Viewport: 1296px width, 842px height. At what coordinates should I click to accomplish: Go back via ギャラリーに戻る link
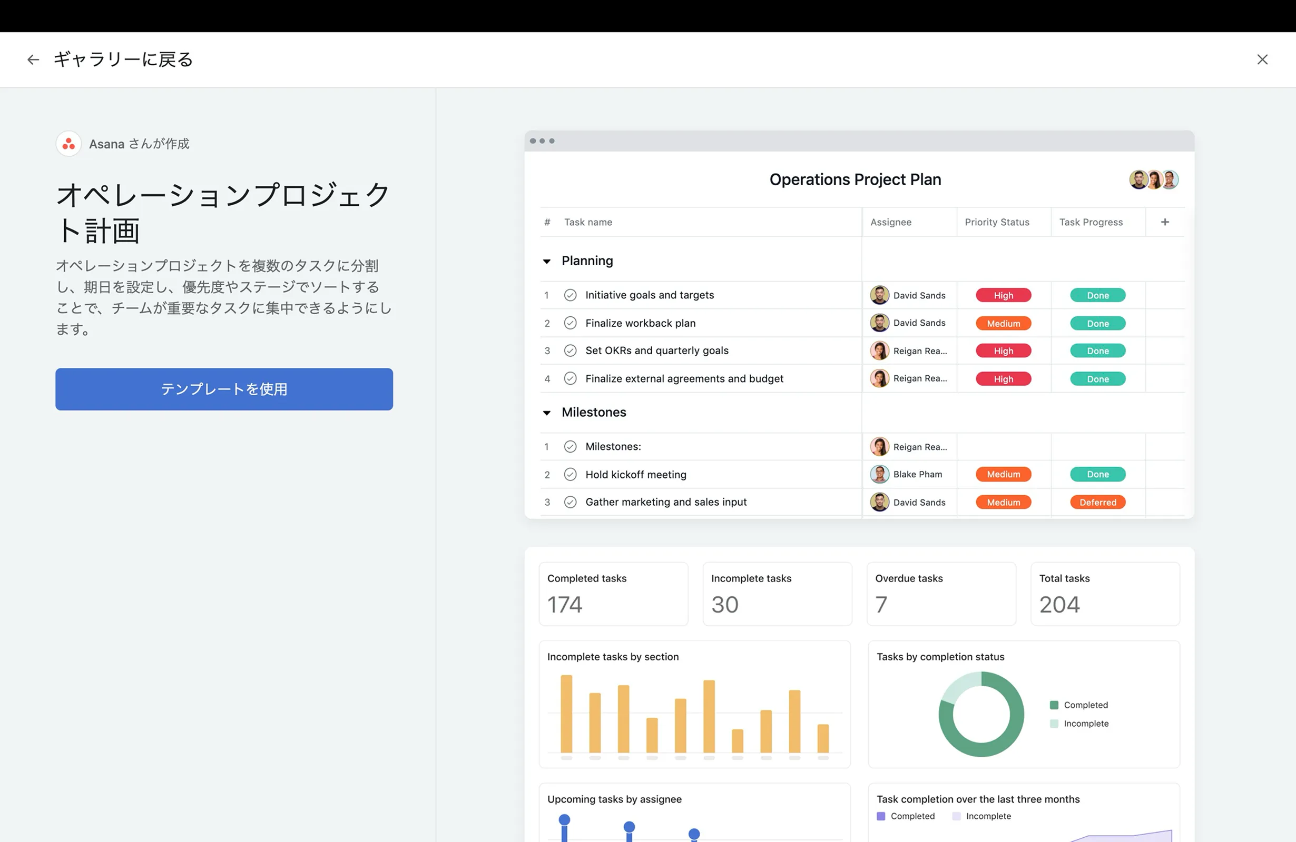[x=123, y=59]
